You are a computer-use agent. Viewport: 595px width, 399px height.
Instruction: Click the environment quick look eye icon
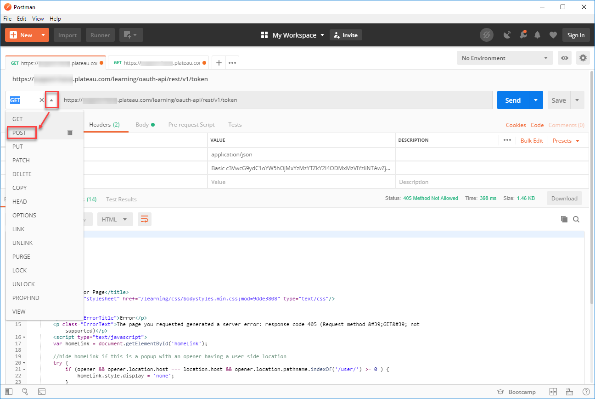[x=565, y=58]
